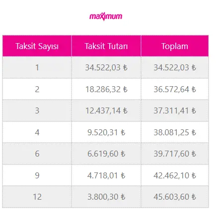The width and height of the screenshot is (216, 219).
Task: Select the 12.437,14 ₺ amount
Action: click(106, 110)
